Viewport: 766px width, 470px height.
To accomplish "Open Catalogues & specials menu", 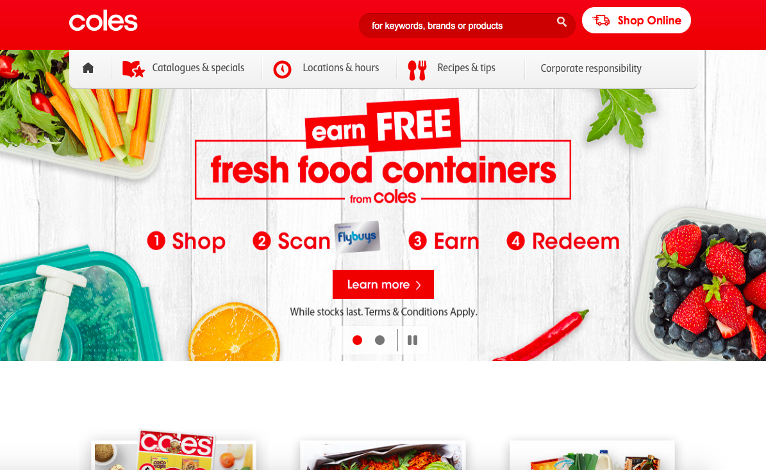I will pos(198,68).
